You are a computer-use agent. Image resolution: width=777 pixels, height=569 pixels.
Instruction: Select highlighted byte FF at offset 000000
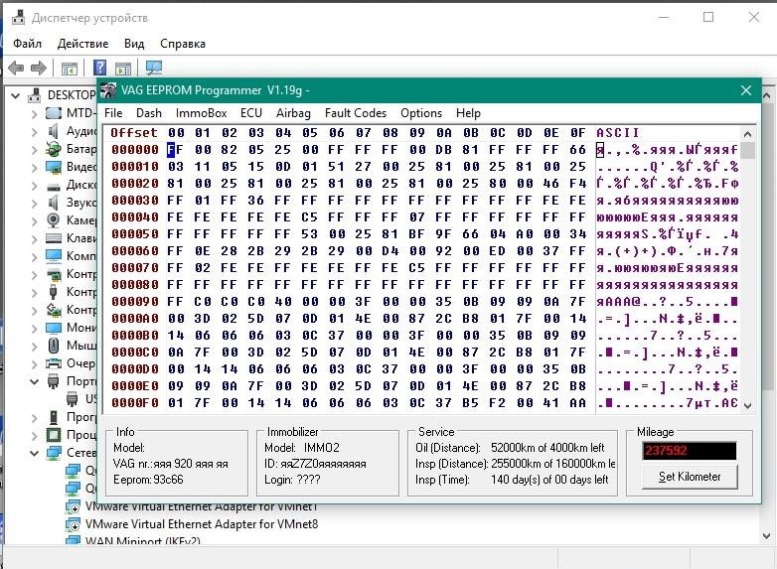coord(176,150)
